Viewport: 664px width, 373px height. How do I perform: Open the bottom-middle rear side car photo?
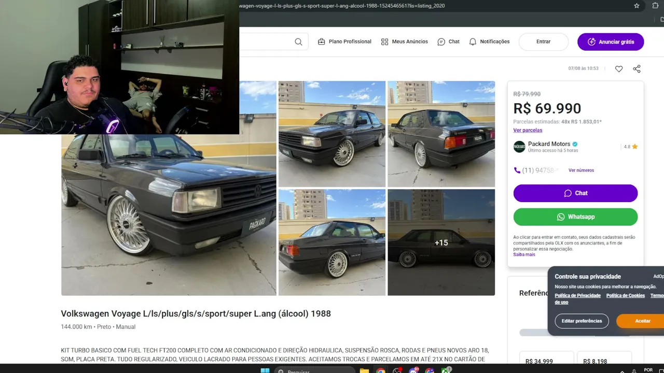(332, 242)
